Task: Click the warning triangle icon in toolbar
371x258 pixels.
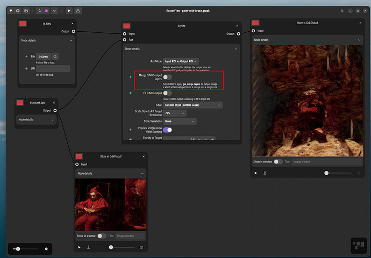Action: pos(78,11)
